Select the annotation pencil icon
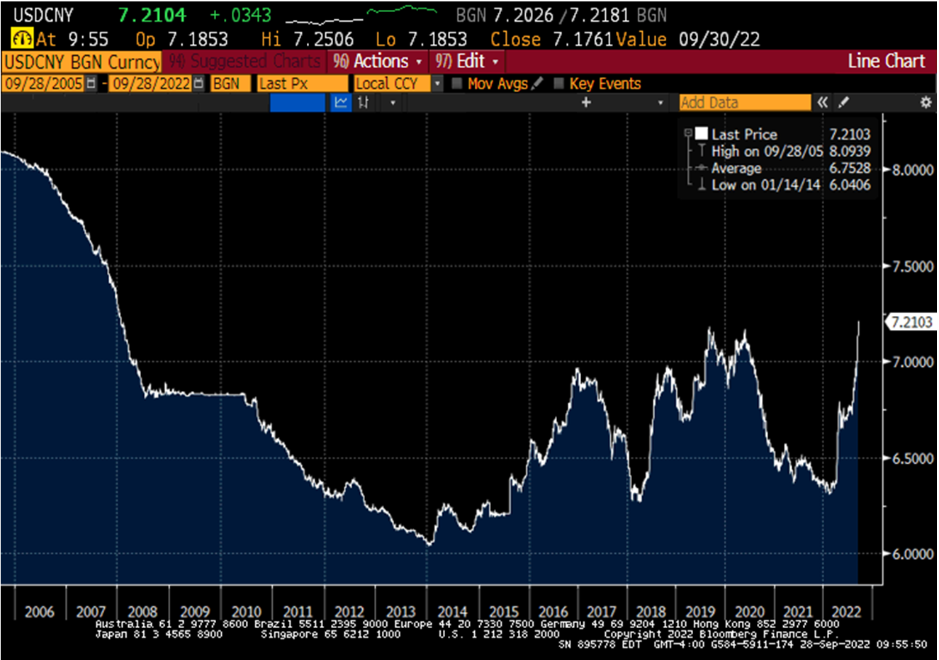 pos(843,102)
